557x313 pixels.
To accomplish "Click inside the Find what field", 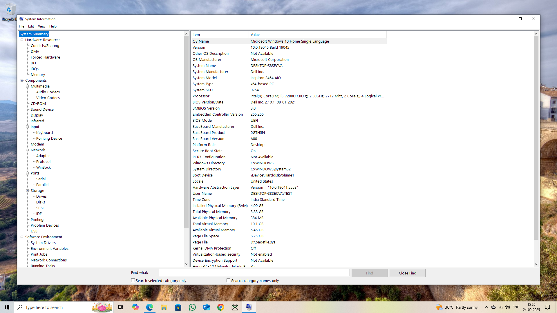I will (x=254, y=272).
